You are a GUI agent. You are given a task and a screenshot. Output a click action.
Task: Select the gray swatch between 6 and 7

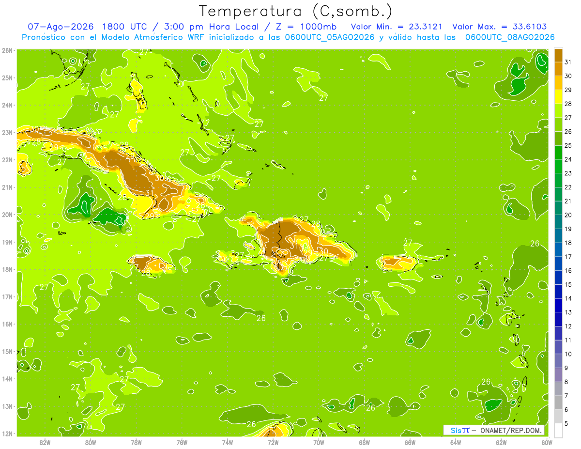558,403
